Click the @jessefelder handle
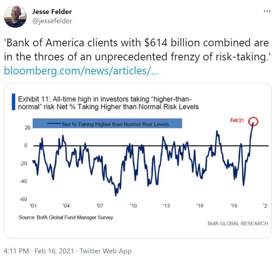This screenshot has height=260, width=275. point(52,21)
